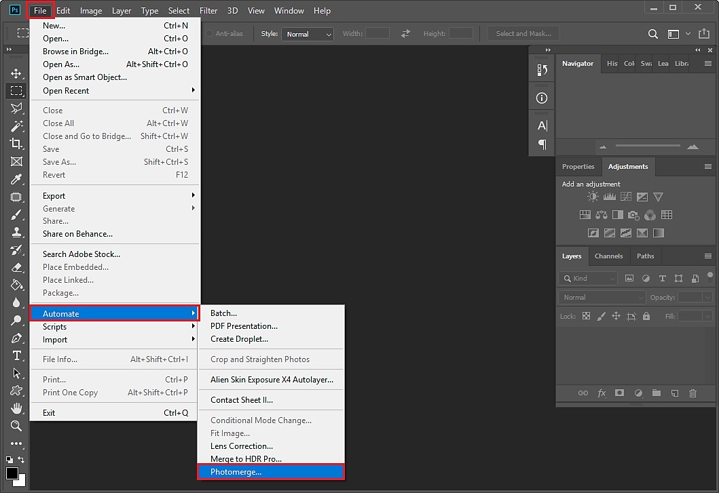Select the Polygonal Lasso tool
Viewport: 719px width, 493px height.
tap(16, 109)
